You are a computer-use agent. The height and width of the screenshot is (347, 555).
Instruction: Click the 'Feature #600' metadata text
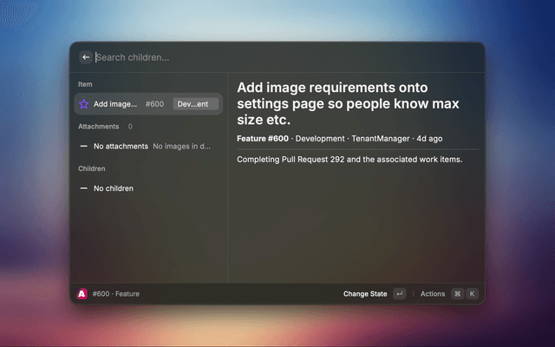[x=263, y=139]
